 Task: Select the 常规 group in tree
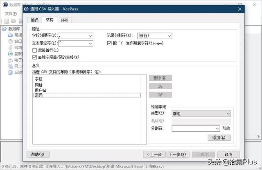(x=15, y=35)
